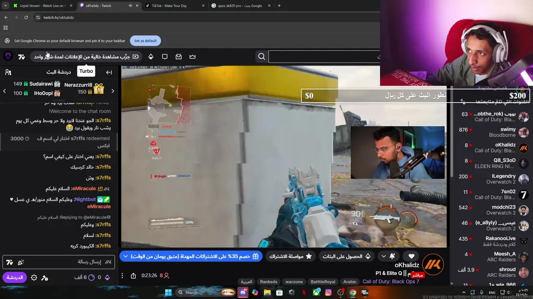Show previous gift leaderboard entries arrow
The image size is (533, 299).
point(4,91)
